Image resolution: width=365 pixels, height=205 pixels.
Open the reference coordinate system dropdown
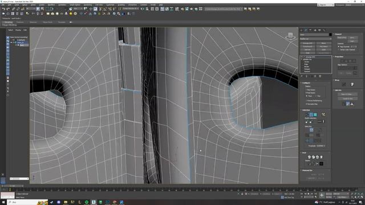78,9
